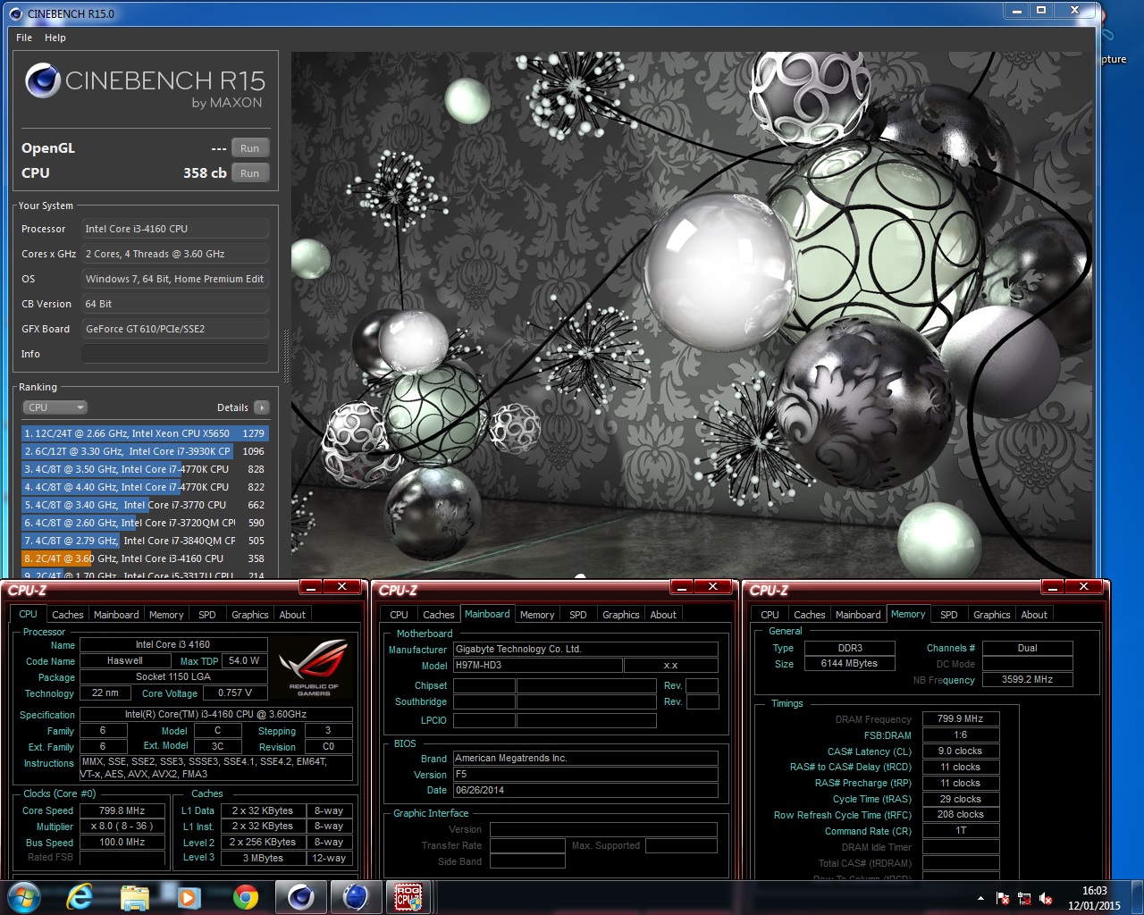Select ranking row 4C/8T @ 4.40 GHz i7-4770K

[145, 487]
